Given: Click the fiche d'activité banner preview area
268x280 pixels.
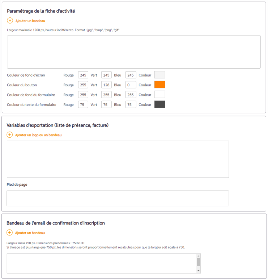Looking at the screenshot, I should 134,52.
